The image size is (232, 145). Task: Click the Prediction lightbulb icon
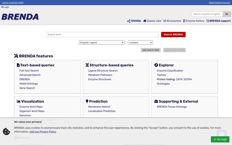pyautogui.click(x=87, y=101)
